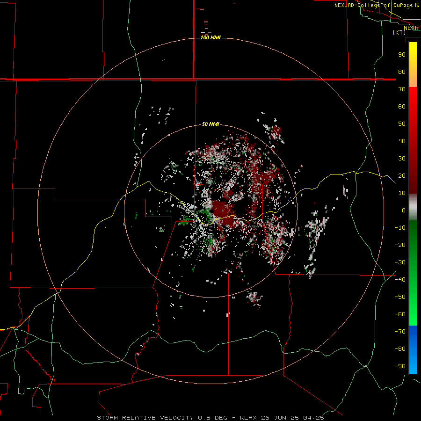Click the gray zero-velocity segment of color bar
421x421 pixels.
click(x=413, y=207)
